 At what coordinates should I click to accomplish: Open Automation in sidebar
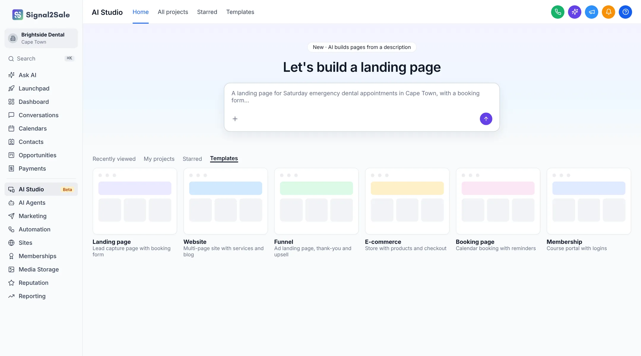pos(41,229)
